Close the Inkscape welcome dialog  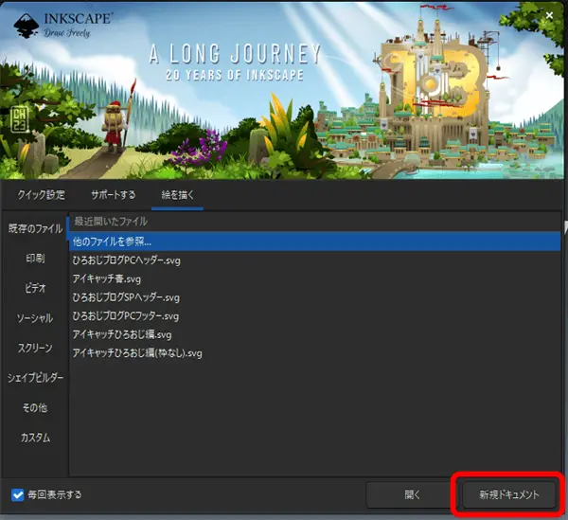click(x=549, y=15)
